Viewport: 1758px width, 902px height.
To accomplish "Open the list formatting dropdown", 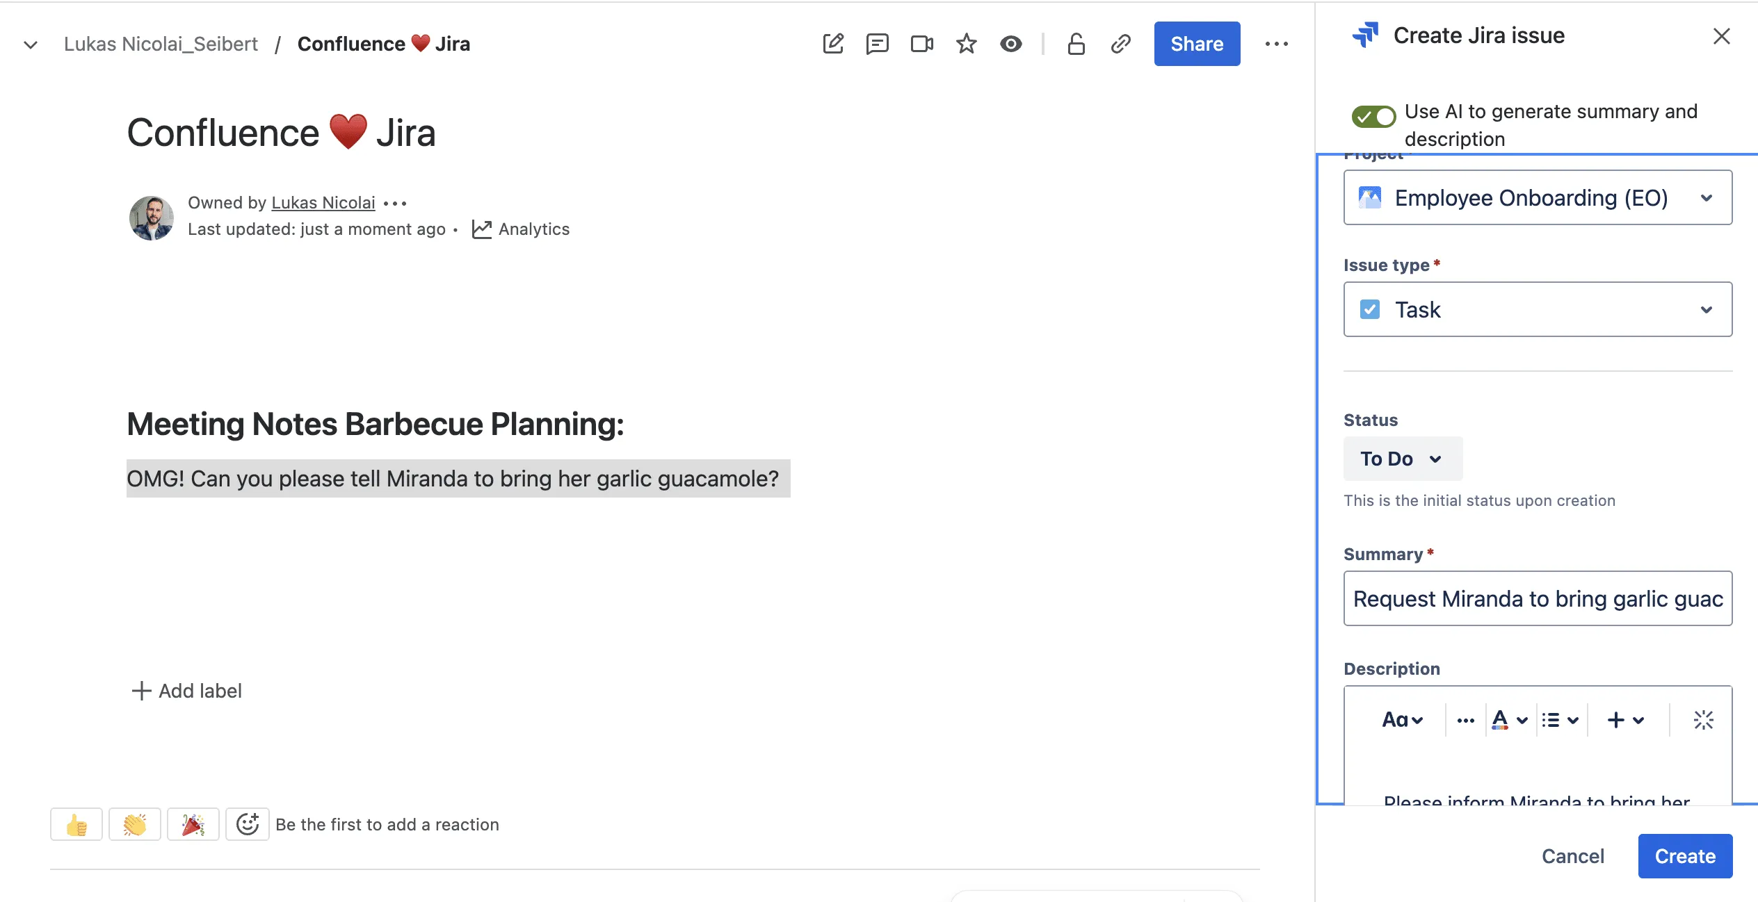I will [1560, 720].
